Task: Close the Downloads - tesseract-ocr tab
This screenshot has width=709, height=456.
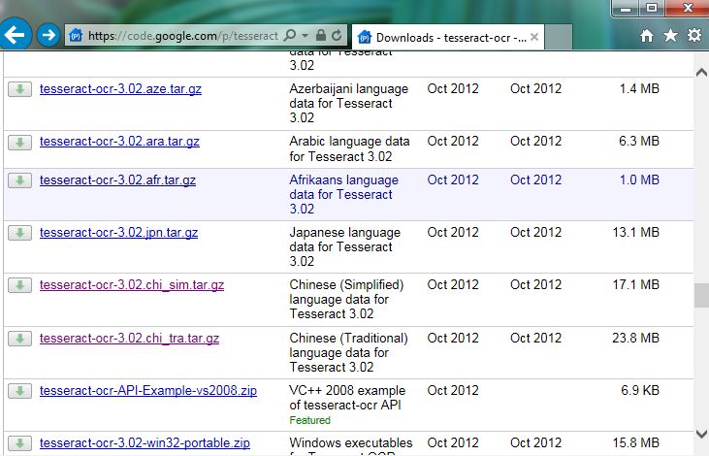Action: 534,37
